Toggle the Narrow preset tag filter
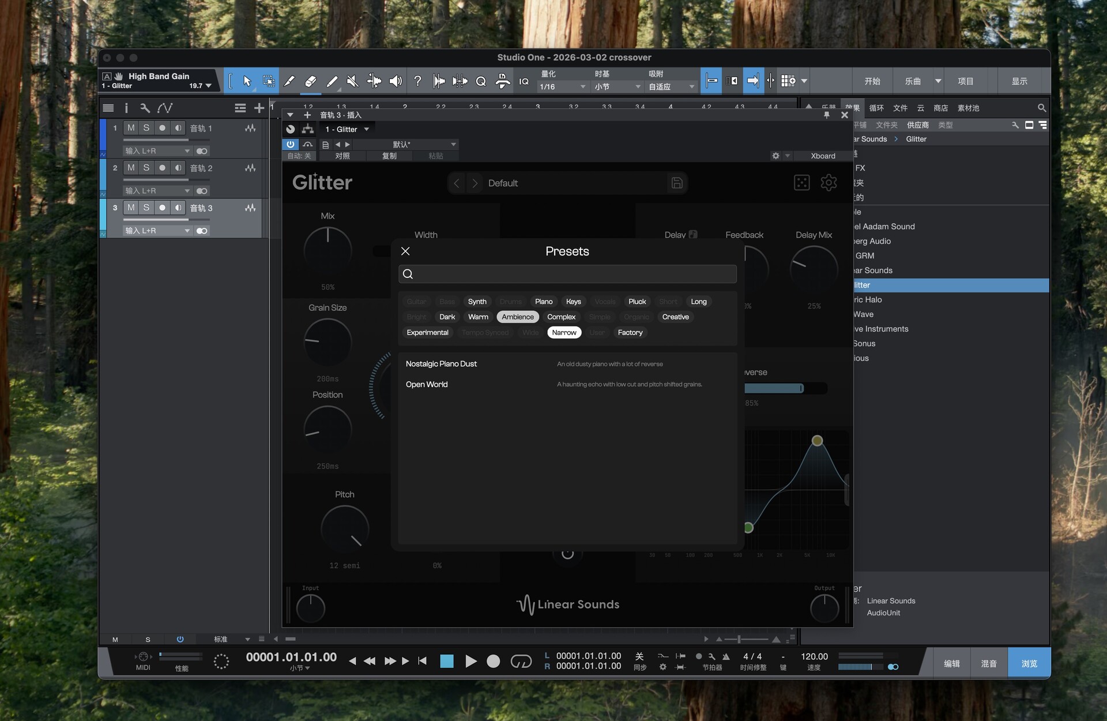The height and width of the screenshot is (721, 1107). (x=563, y=333)
